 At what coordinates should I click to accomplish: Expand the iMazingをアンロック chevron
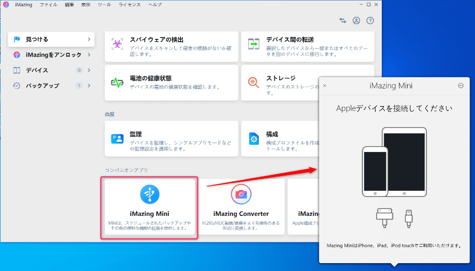tap(89, 55)
